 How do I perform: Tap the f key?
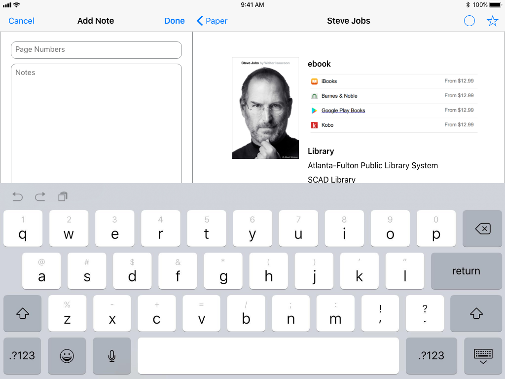tap(178, 271)
